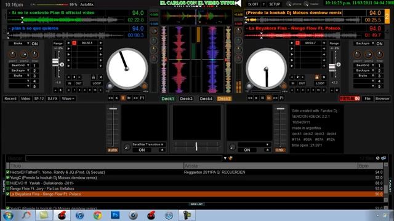Viewport: 394px width, 221px height.
Task: Pause the left deck playback
Action: pyautogui.click(x=123, y=98)
